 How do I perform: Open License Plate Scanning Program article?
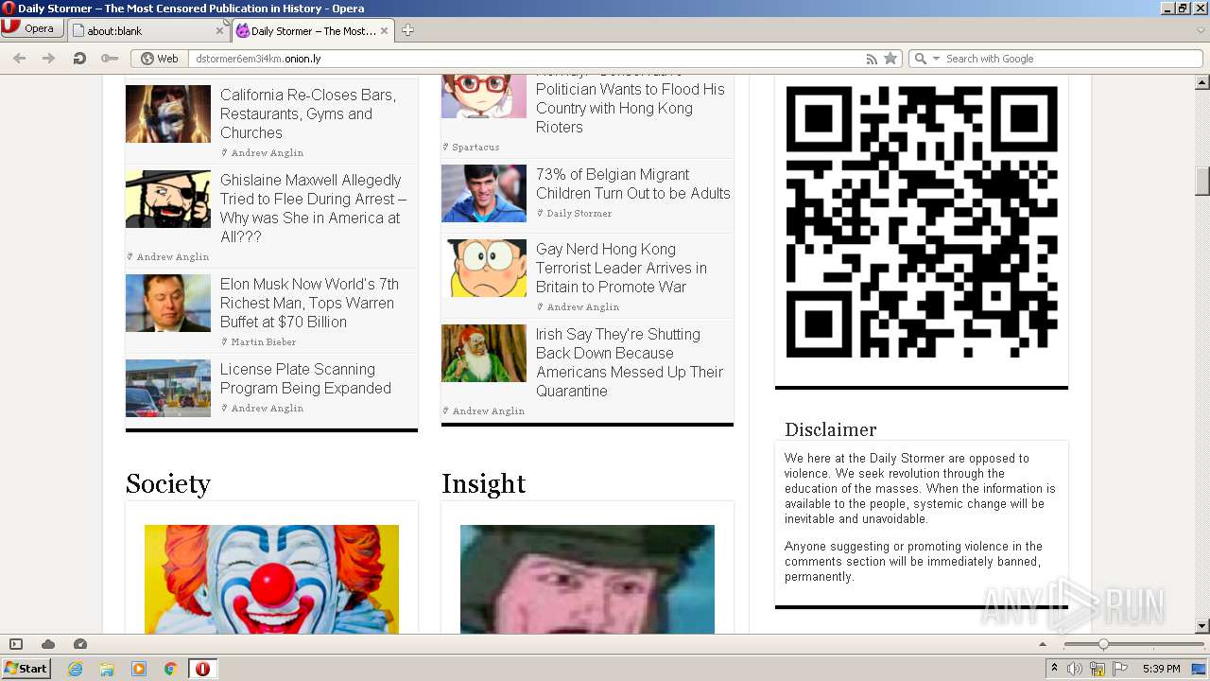(305, 378)
